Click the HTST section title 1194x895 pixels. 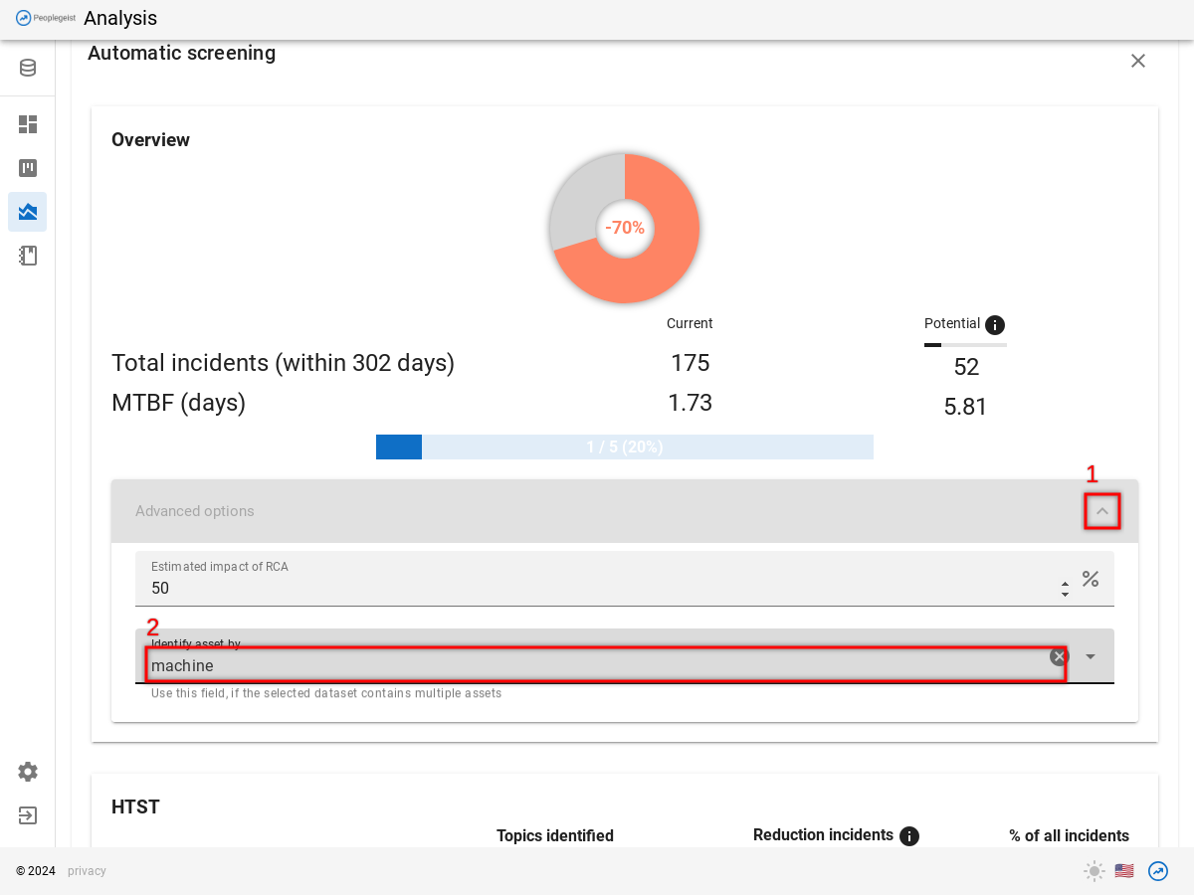(135, 806)
